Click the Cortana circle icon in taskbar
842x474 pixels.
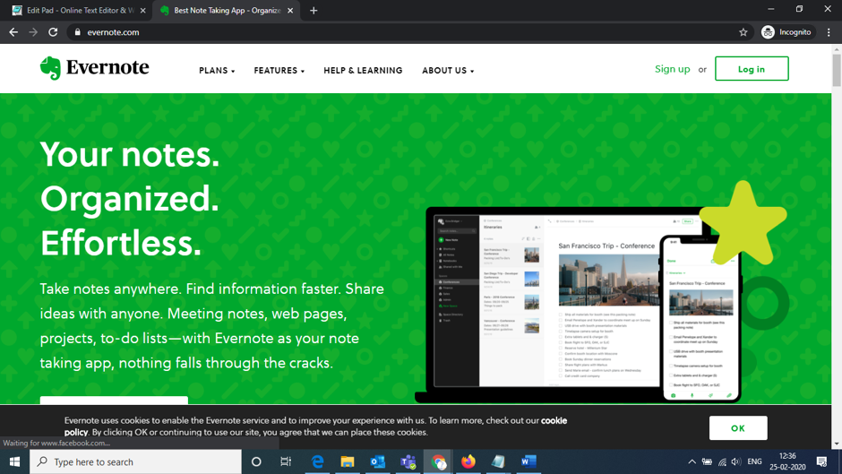coord(256,461)
